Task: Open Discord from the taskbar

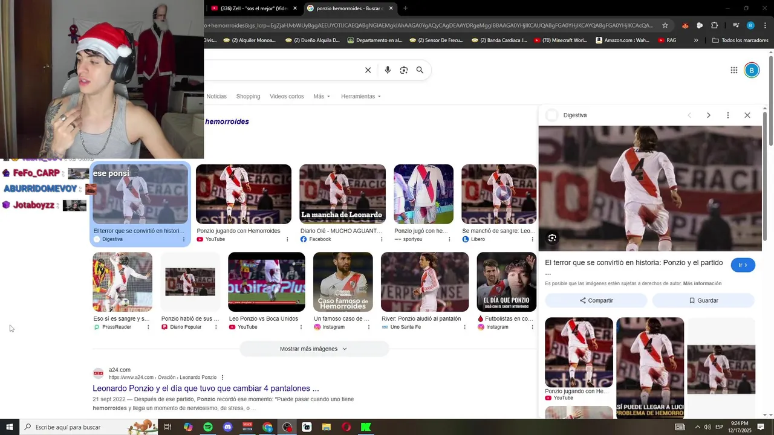Action: point(227,427)
